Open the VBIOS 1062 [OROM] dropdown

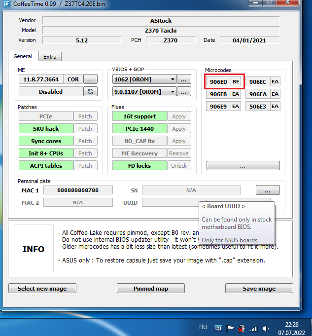[144, 79]
